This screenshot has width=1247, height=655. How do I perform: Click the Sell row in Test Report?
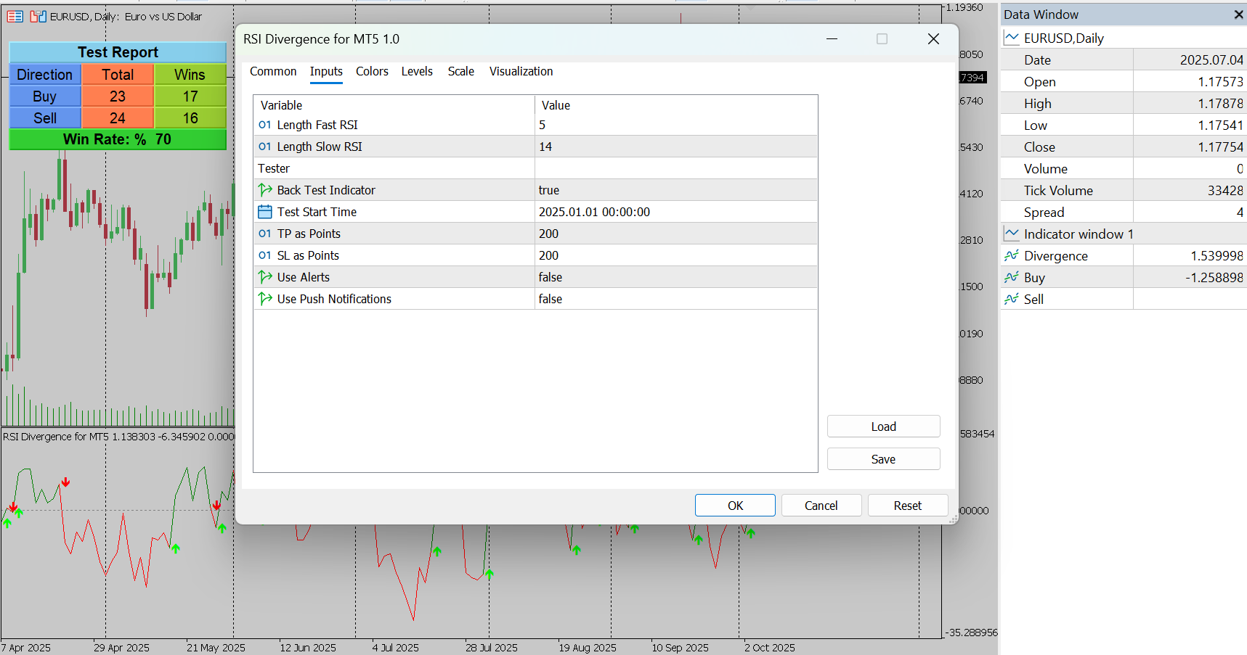tap(118, 118)
